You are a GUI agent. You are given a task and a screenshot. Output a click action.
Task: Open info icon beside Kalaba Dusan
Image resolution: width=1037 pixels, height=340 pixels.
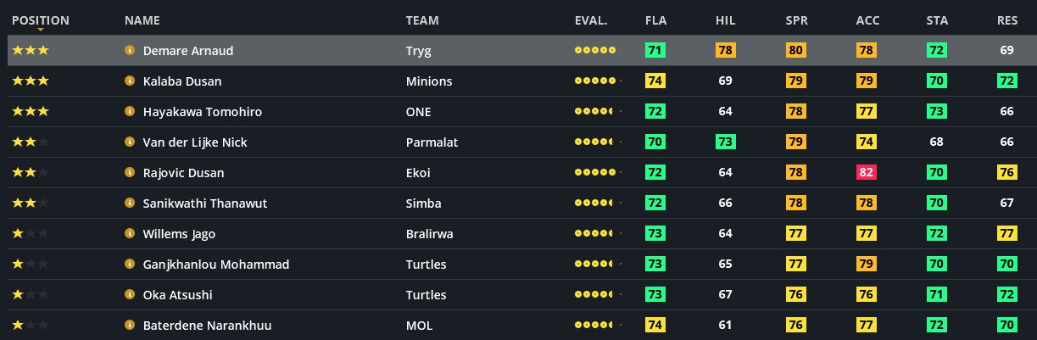coord(130,81)
